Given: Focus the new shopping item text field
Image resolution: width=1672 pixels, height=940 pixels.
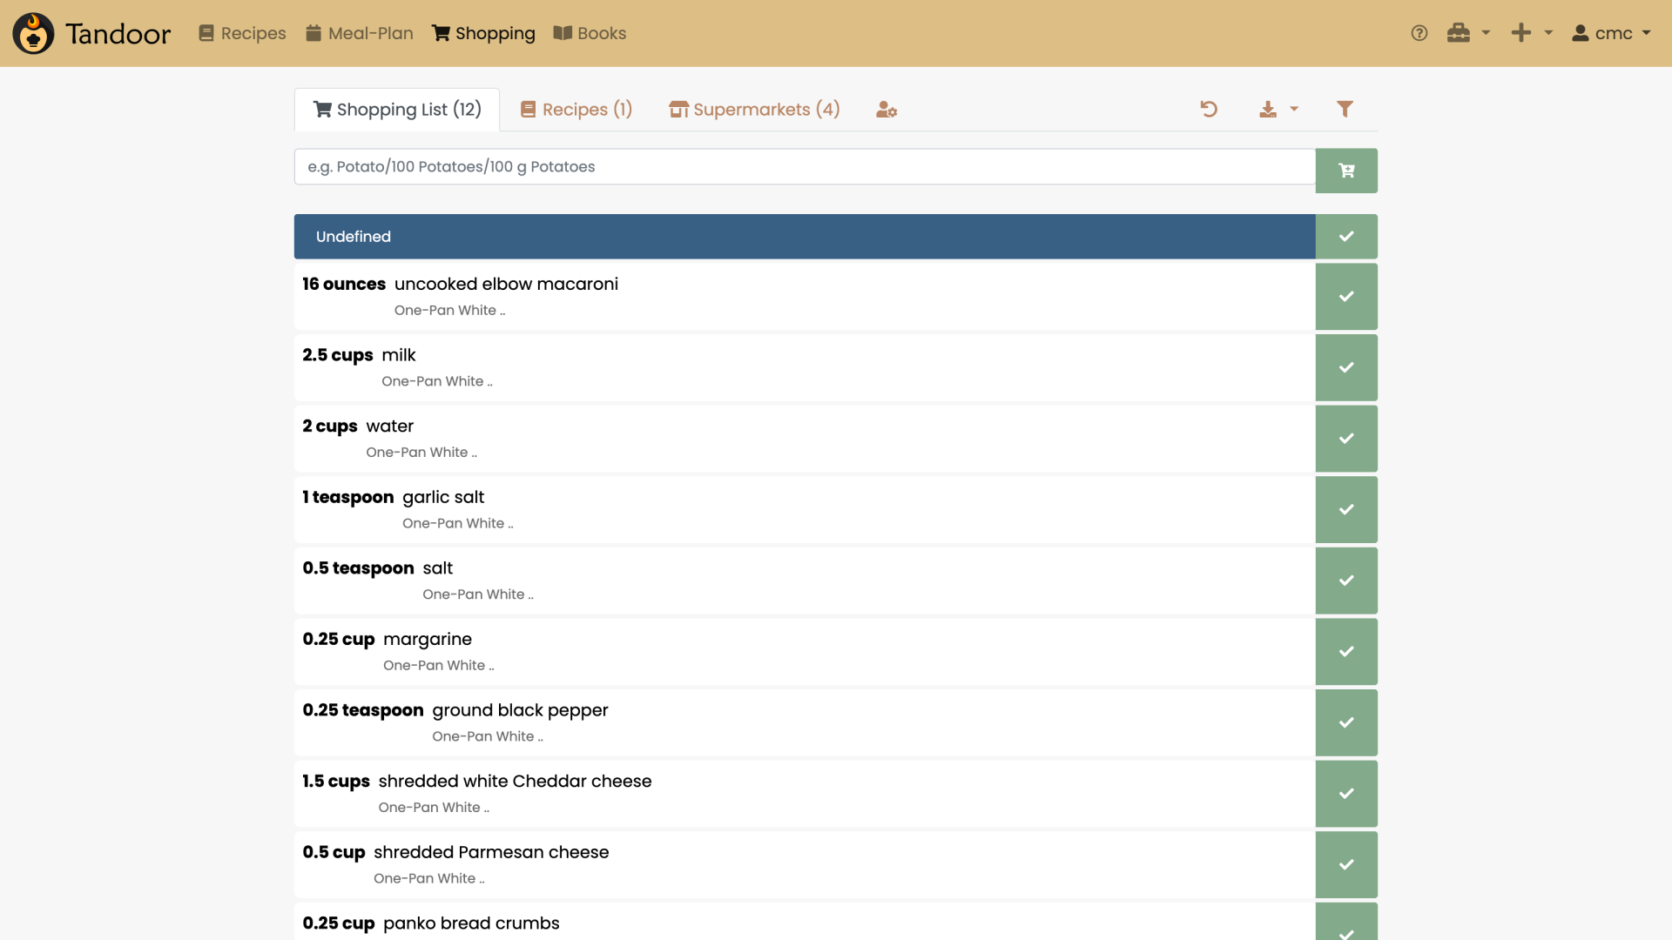Looking at the screenshot, I should point(804,166).
